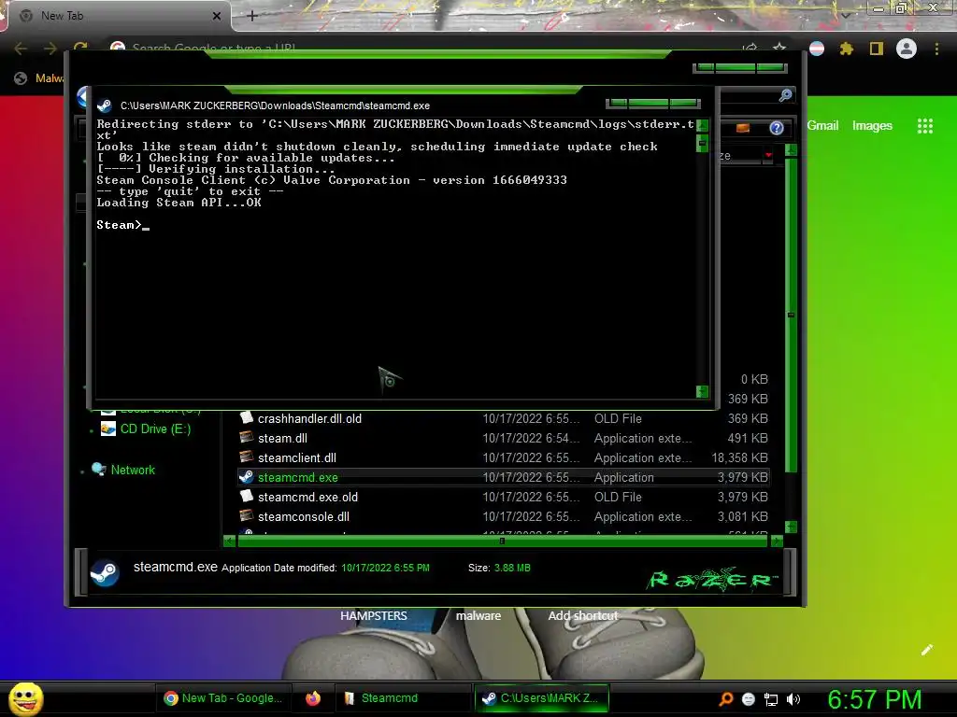The width and height of the screenshot is (957, 717).
Task: Open the Chrome three-dot menu
Action: (x=936, y=49)
